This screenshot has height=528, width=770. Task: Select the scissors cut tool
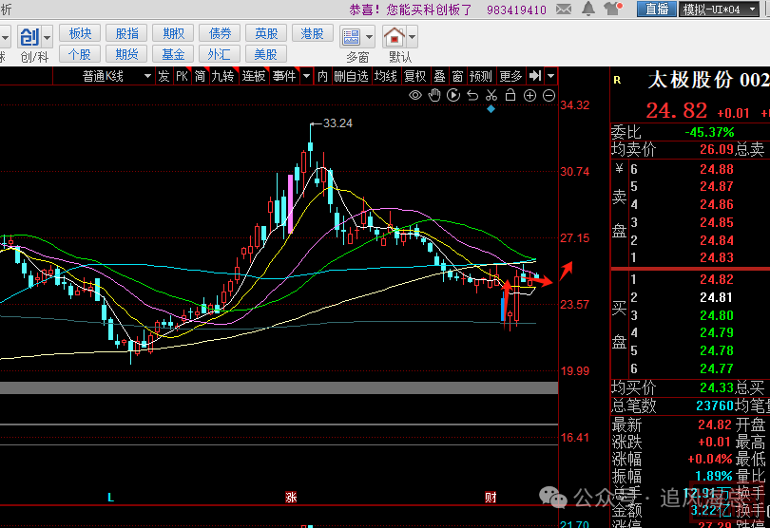click(491, 95)
